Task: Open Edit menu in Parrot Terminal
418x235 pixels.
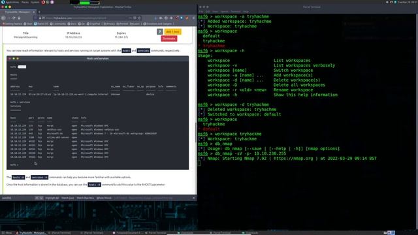Action: click(208, 12)
